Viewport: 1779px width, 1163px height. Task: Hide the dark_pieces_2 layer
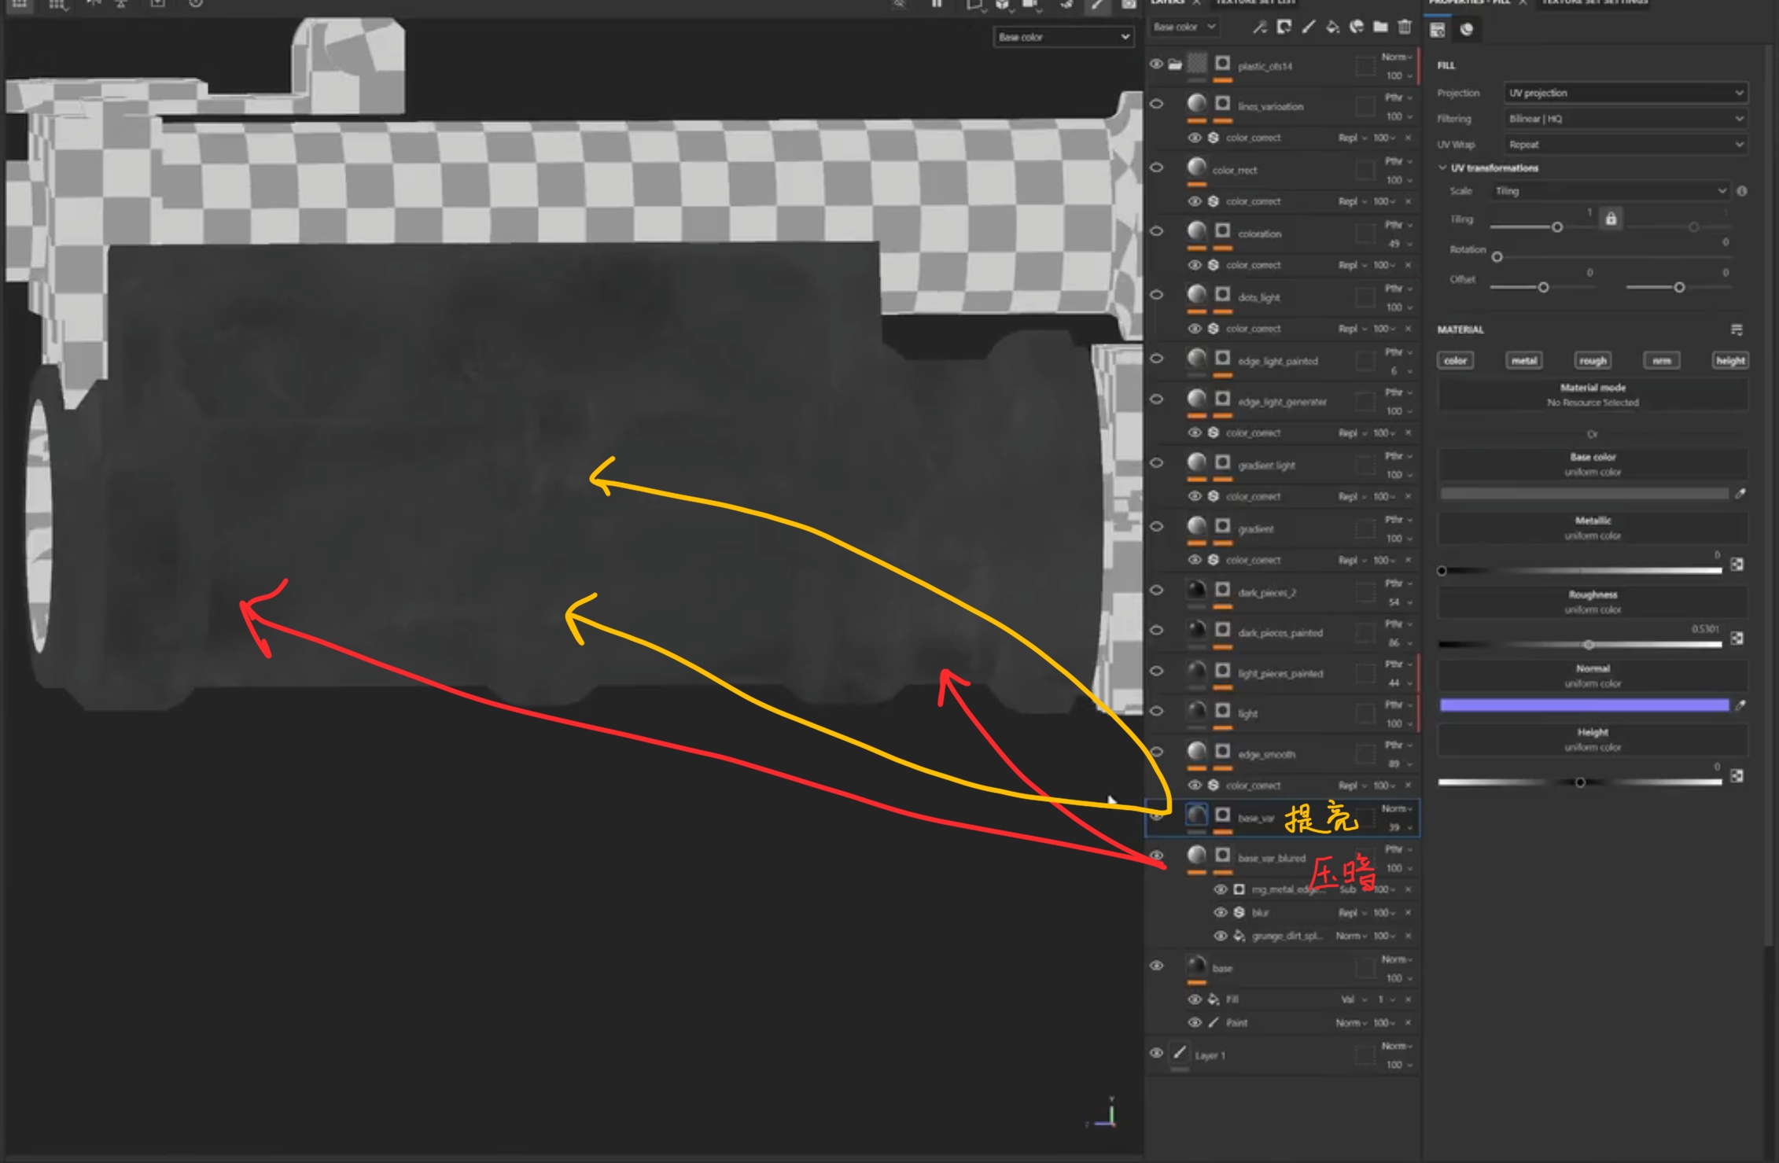coord(1156,590)
